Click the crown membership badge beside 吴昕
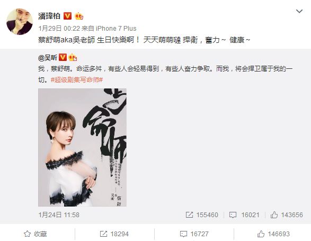This screenshot has width=311, height=241. point(73,57)
